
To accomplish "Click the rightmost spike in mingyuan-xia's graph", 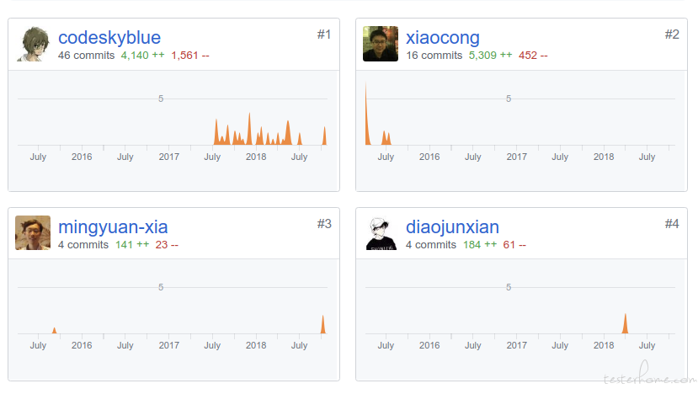I will tap(323, 325).
